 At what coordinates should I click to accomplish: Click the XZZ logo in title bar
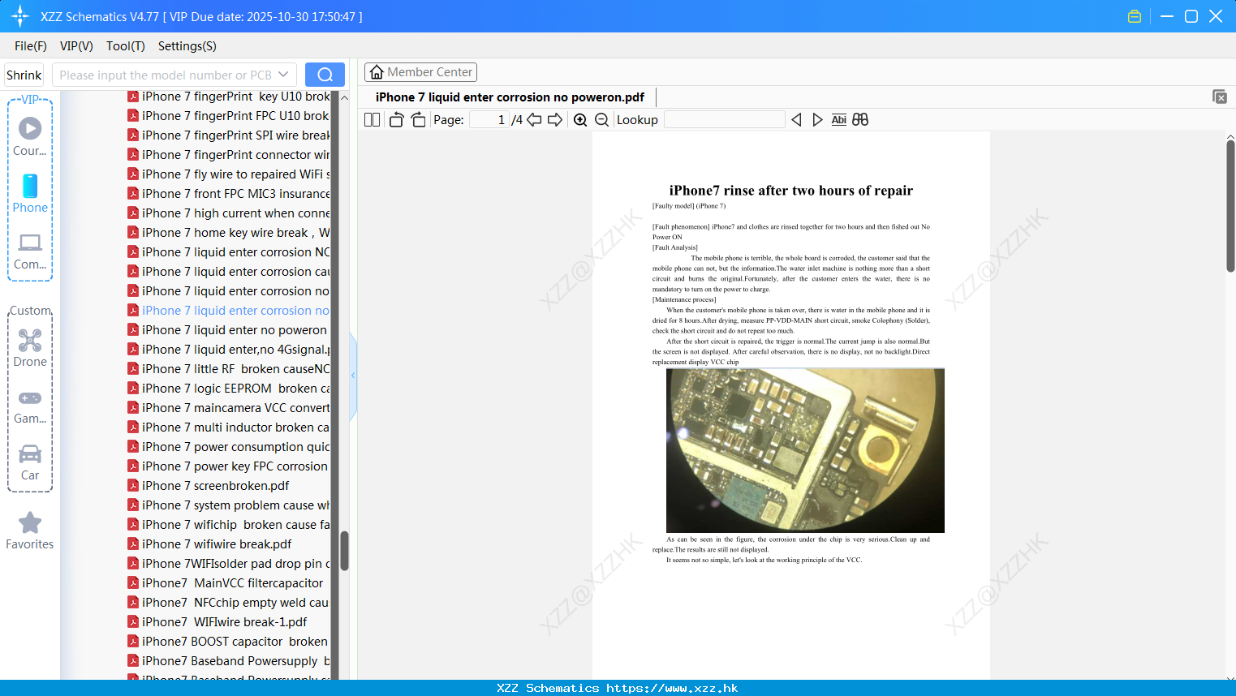coord(19,16)
